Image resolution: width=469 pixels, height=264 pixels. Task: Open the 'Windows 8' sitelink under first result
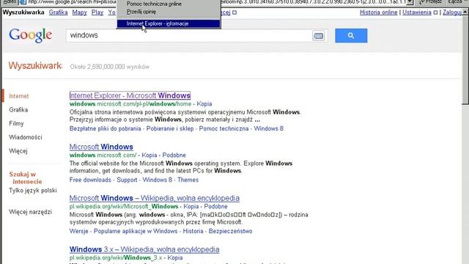coord(269,129)
